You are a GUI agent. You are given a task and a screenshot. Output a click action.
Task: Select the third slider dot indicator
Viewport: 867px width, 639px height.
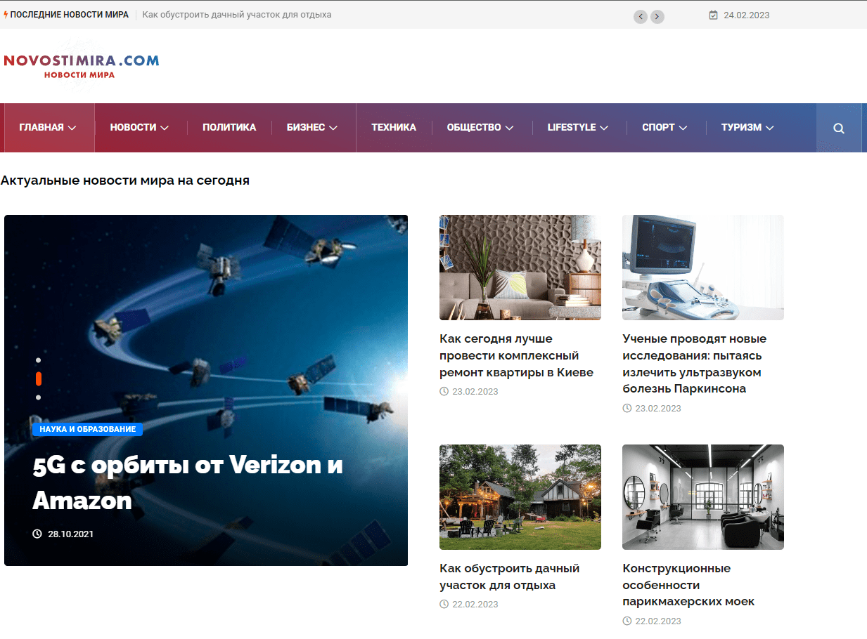click(x=39, y=397)
